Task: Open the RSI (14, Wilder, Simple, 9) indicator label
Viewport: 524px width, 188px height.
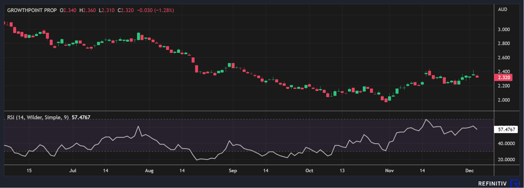Action: coord(38,117)
